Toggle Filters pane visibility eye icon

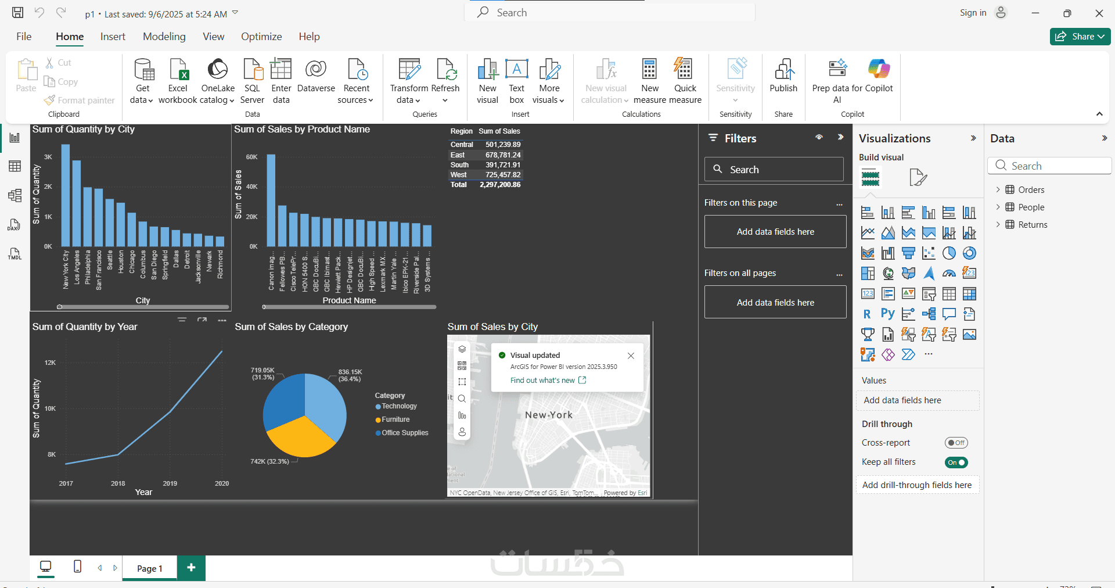[819, 138]
